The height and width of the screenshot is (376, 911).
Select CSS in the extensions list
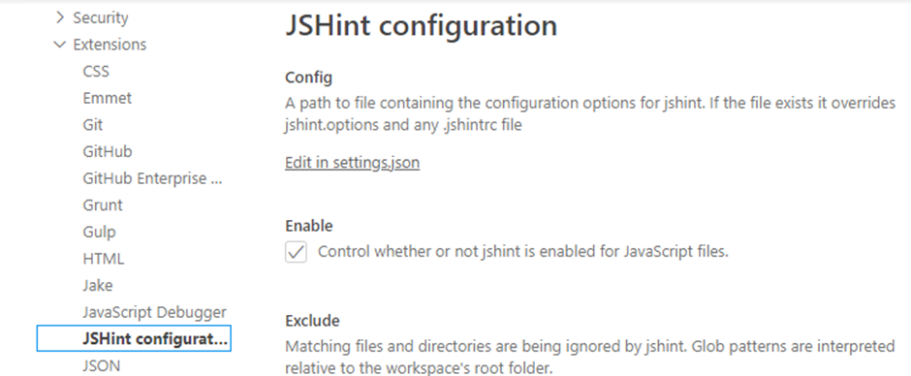[x=96, y=72]
